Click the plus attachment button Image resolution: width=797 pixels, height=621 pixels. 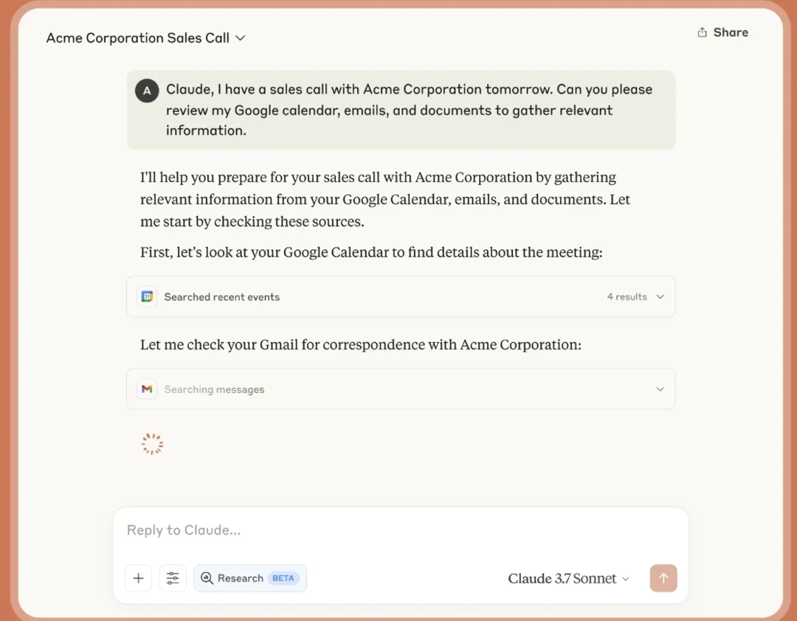138,578
